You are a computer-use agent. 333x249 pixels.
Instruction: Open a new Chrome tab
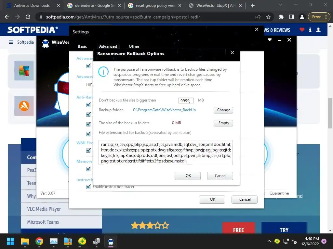[252, 6]
